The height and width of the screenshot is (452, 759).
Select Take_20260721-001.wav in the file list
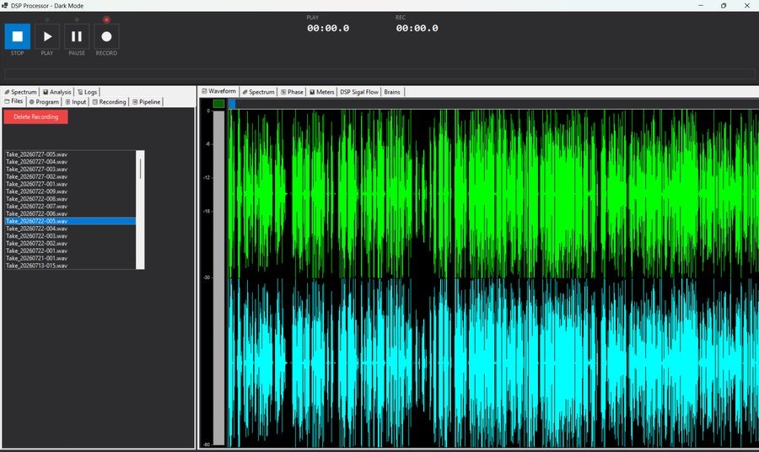pos(70,258)
